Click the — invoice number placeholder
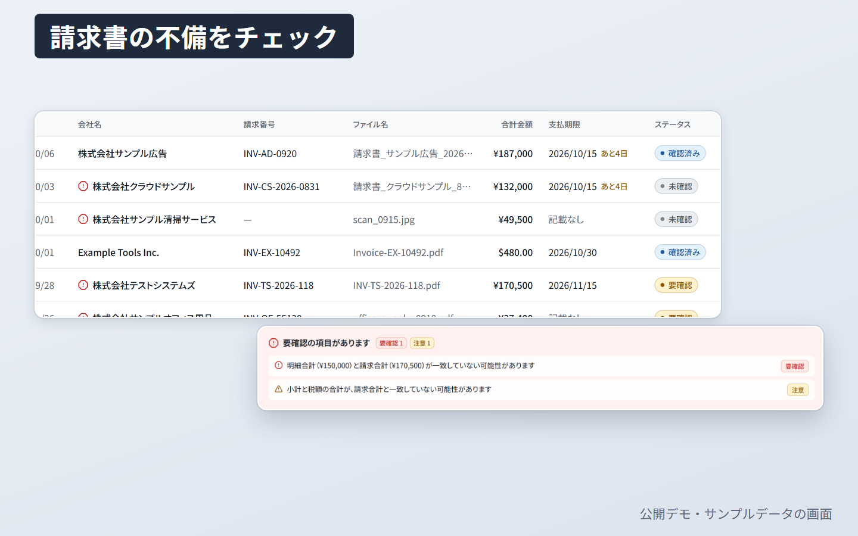The width and height of the screenshot is (858, 536). tap(248, 220)
